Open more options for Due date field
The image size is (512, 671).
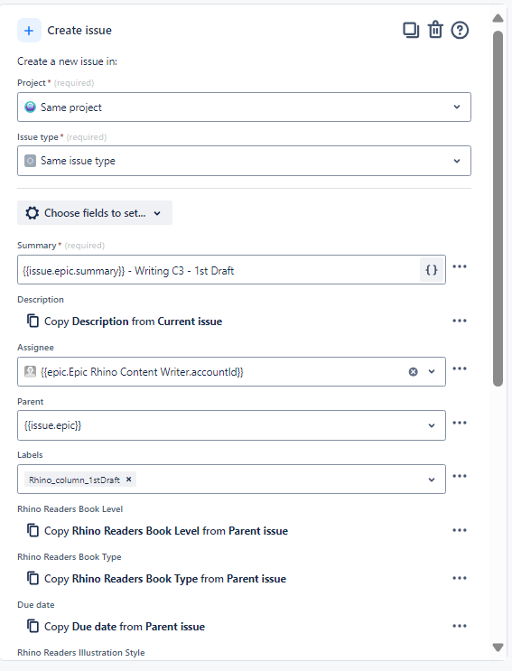(x=460, y=626)
